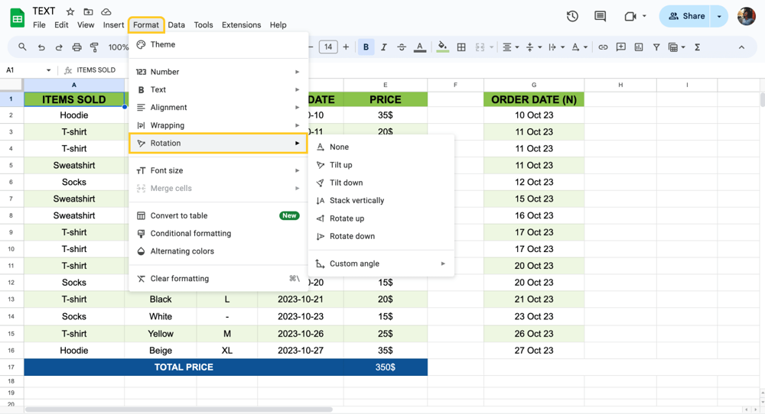The width and height of the screenshot is (765, 414).
Task: Open the Name box dropdown arrow
Action: click(x=49, y=70)
